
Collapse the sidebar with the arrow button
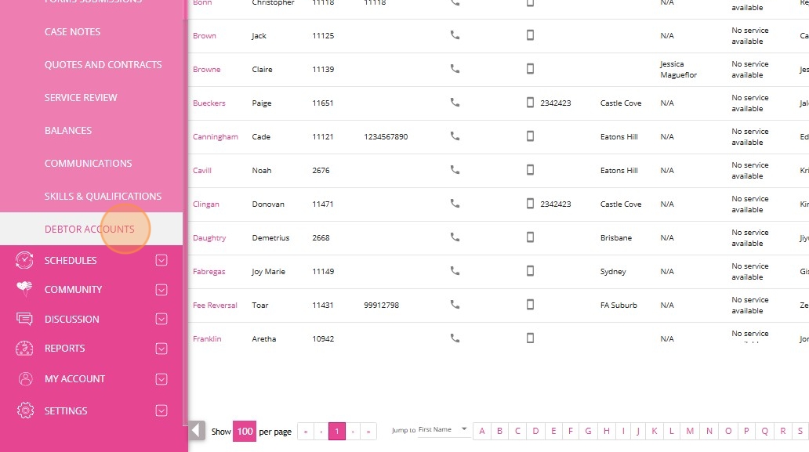click(196, 430)
